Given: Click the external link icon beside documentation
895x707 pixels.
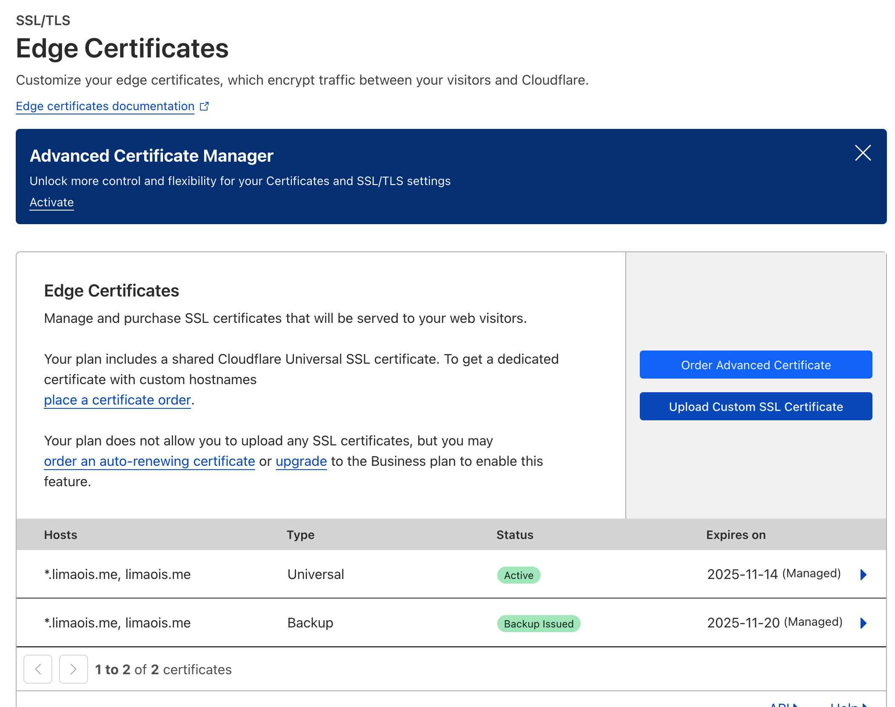Looking at the screenshot, I should (205, 106).
